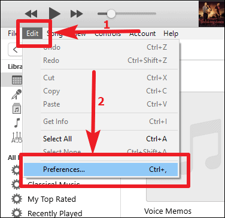Choose Select All in the Edit menu

tap(101, 139)
